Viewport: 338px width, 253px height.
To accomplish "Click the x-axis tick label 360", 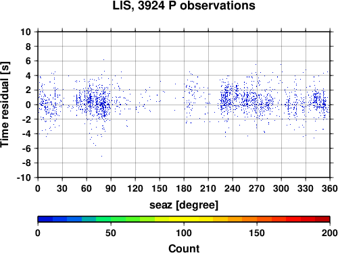I will point(330,188).
